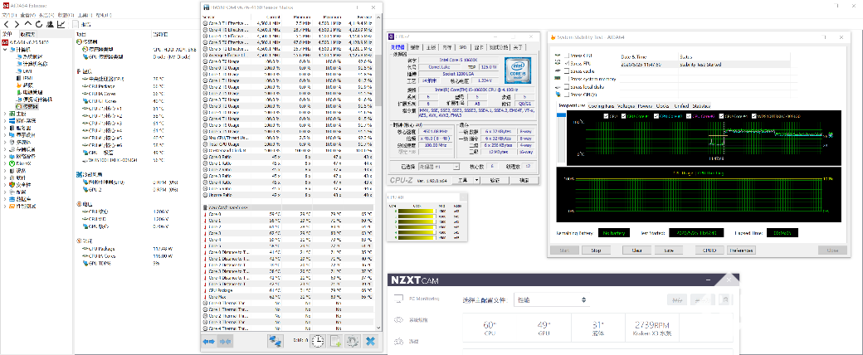Click HWiNFO scroll down arrow

coord(377,328)
